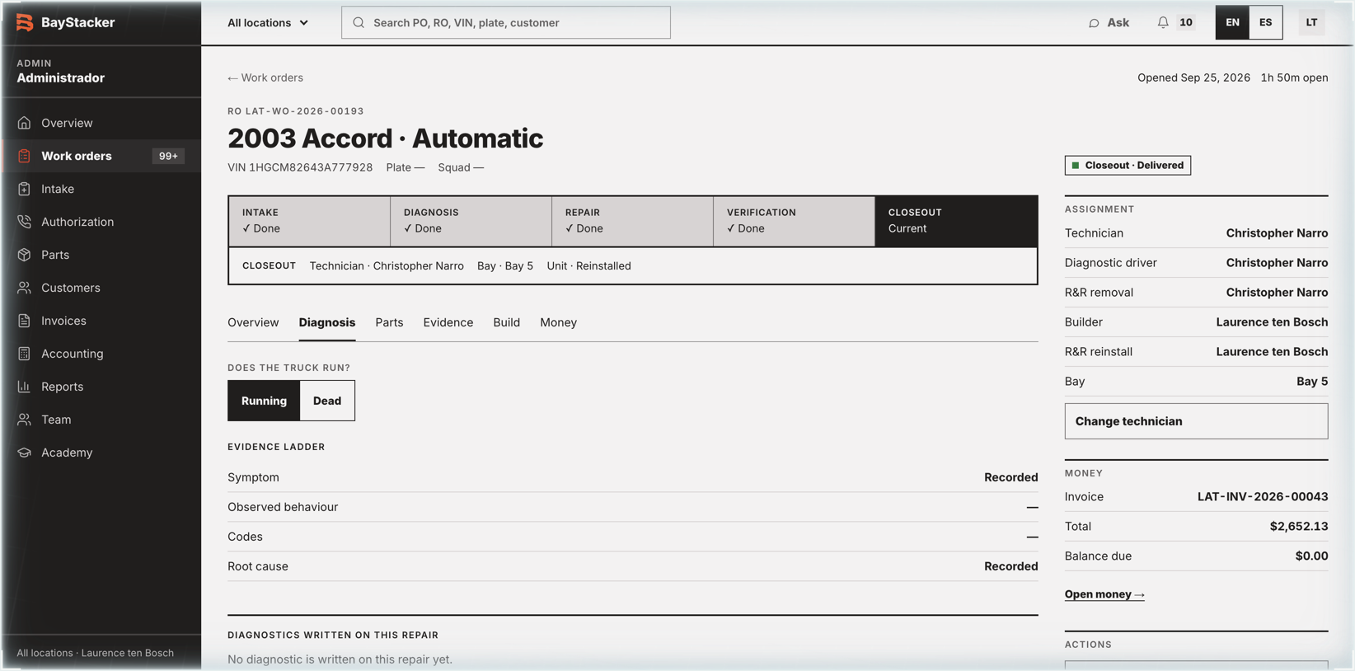Screen dimensions: 1355x671
Task: Click the BayStacker logo icon
Action: point(25,22)
